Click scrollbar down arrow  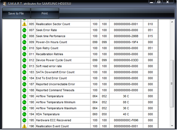click(172, 126)
